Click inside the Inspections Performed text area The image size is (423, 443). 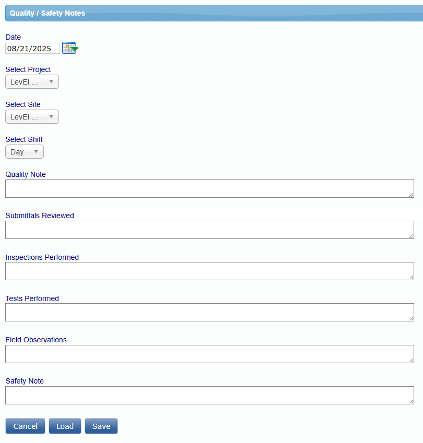[209, 271]
